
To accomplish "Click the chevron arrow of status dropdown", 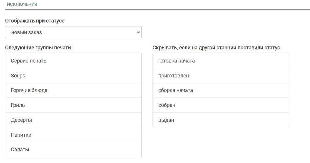I will click(x=138, y=32).
